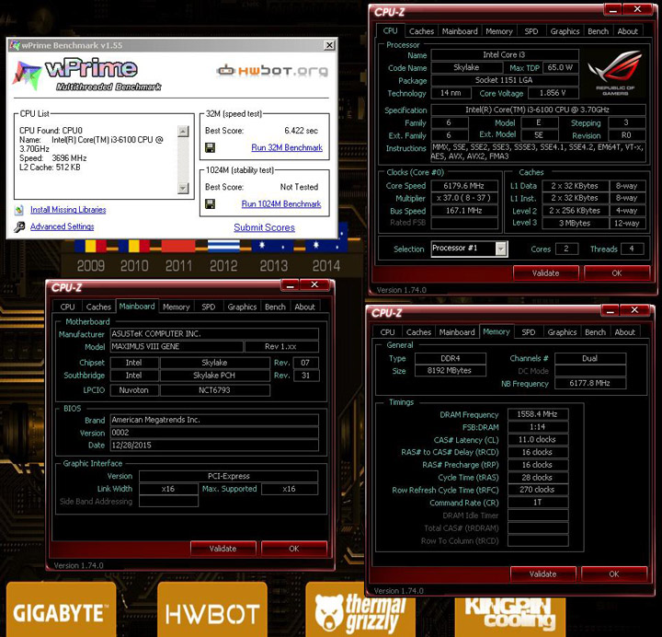The height and width of the screenshot is (637, 662).
Task: Click Validate in the CPU-Z CPU window
Action: click(545, 273)
